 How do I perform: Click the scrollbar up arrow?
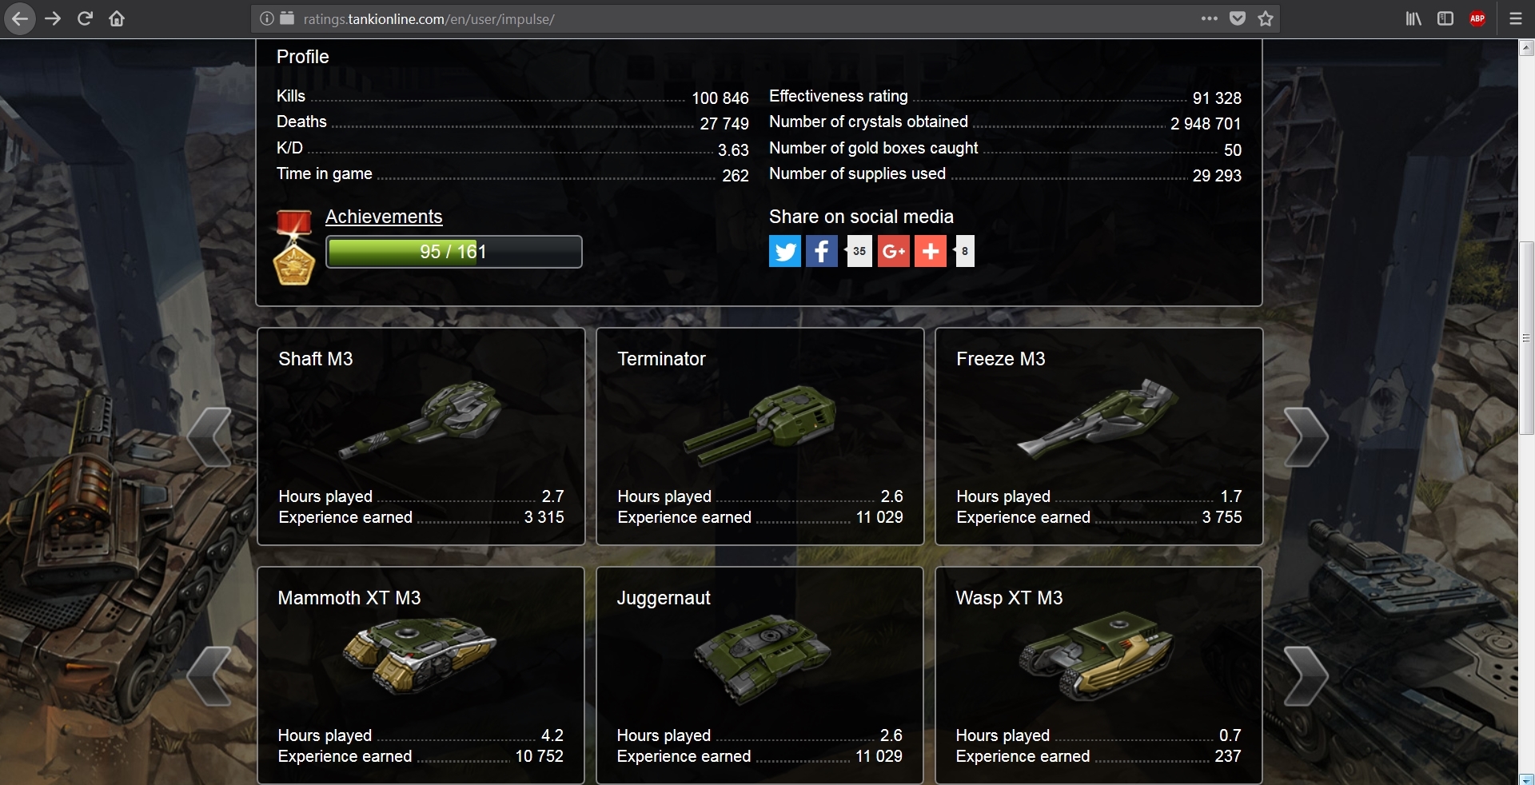(1526, 48)
